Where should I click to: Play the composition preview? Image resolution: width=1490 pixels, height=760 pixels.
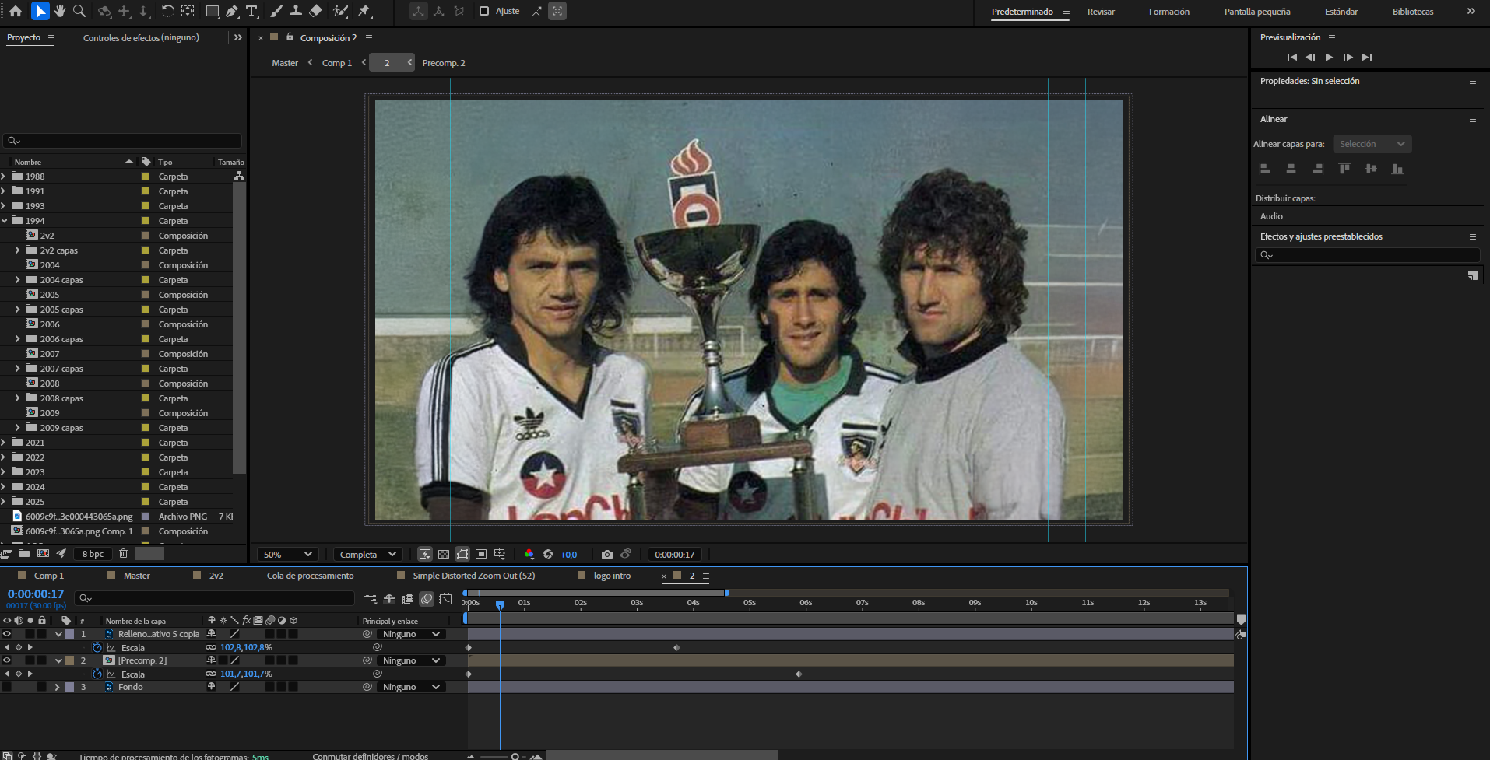tap(1329, 57)
